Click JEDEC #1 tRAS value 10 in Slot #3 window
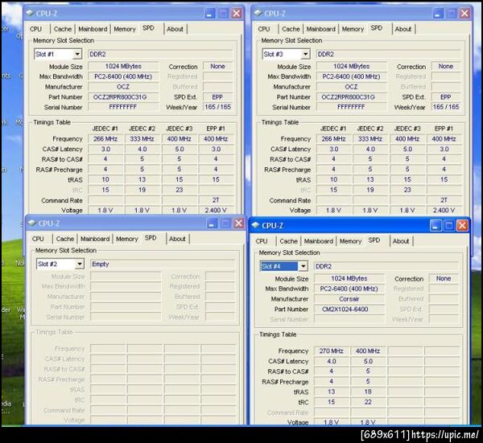 coord(333,179)
